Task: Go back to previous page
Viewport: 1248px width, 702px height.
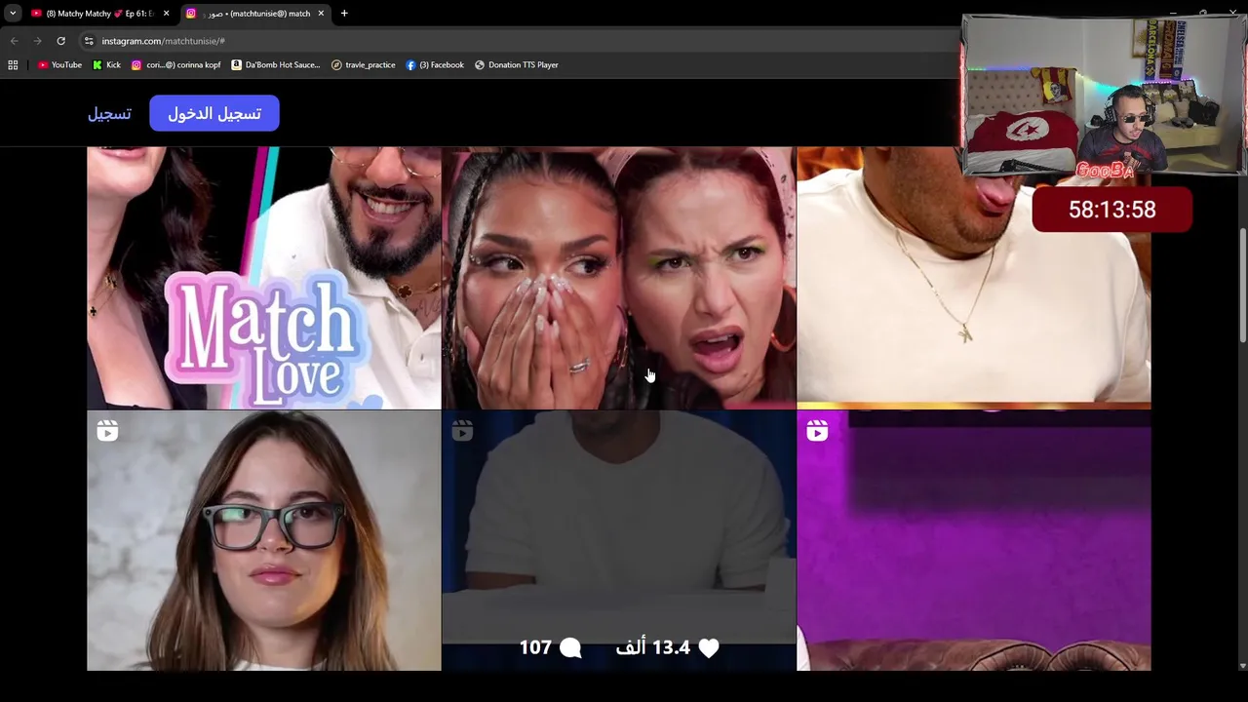Action: 14,41
